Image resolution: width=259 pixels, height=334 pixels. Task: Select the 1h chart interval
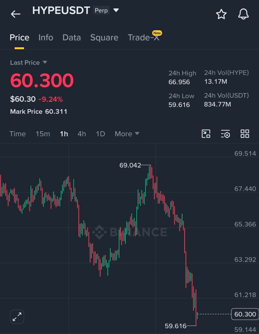point(64,134)
